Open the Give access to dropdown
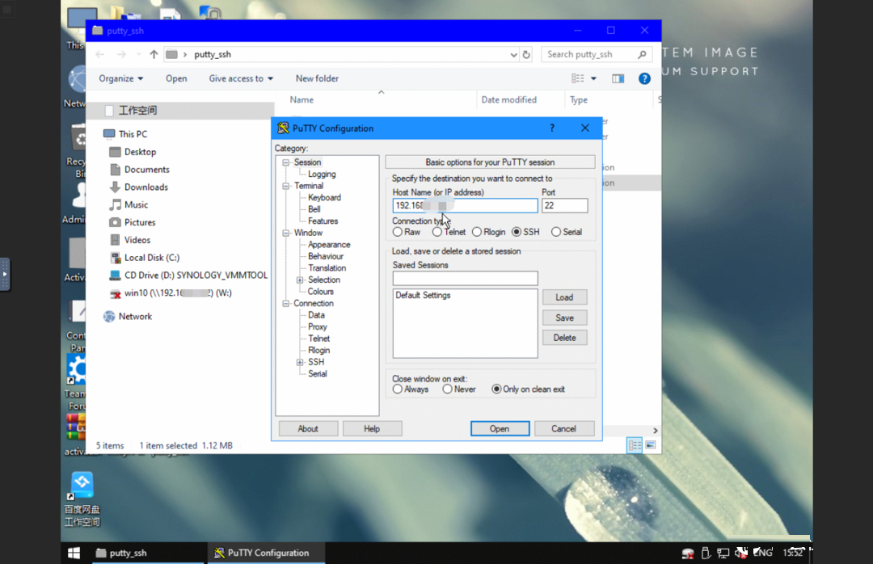Image resolution: width=873 pixels, height=564 pixels. click(x=241, y=78)
